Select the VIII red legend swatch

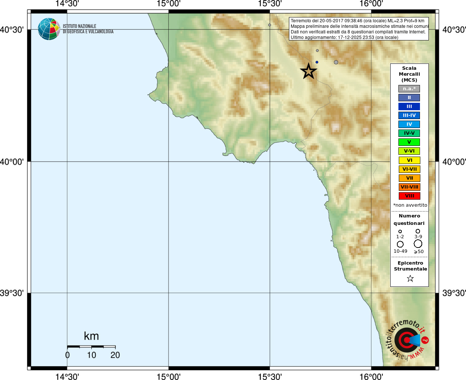410,196
